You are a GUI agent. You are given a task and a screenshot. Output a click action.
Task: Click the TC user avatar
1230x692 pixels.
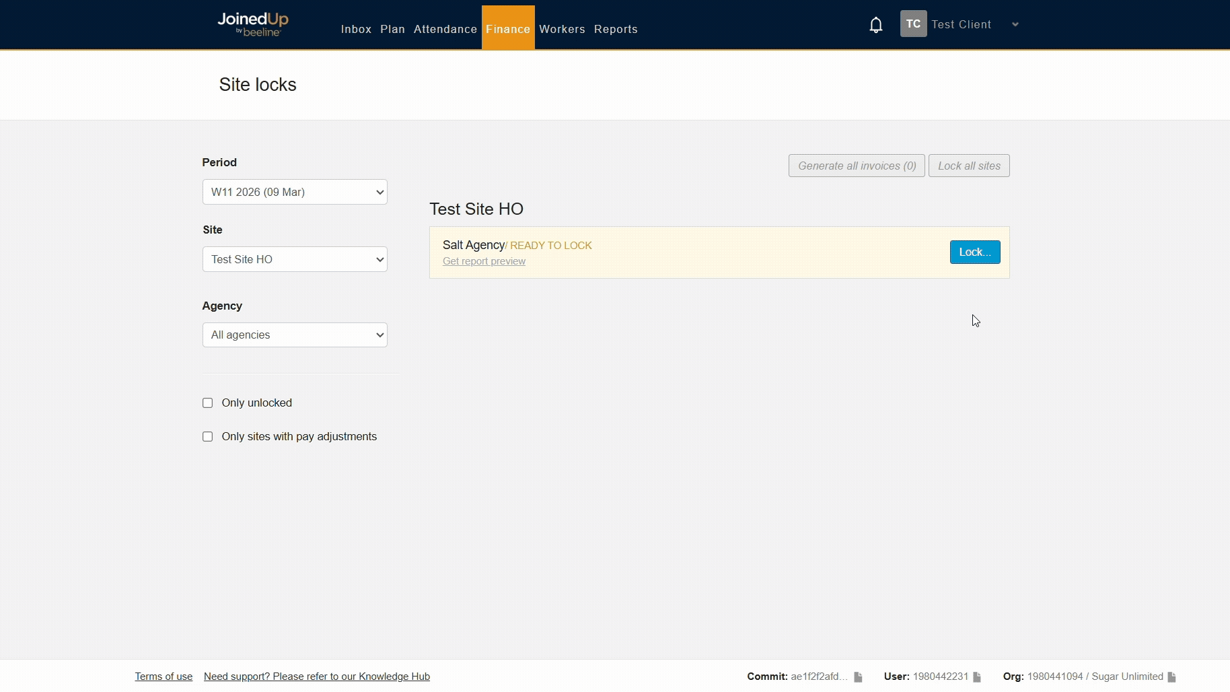click(x=913, y=24)
